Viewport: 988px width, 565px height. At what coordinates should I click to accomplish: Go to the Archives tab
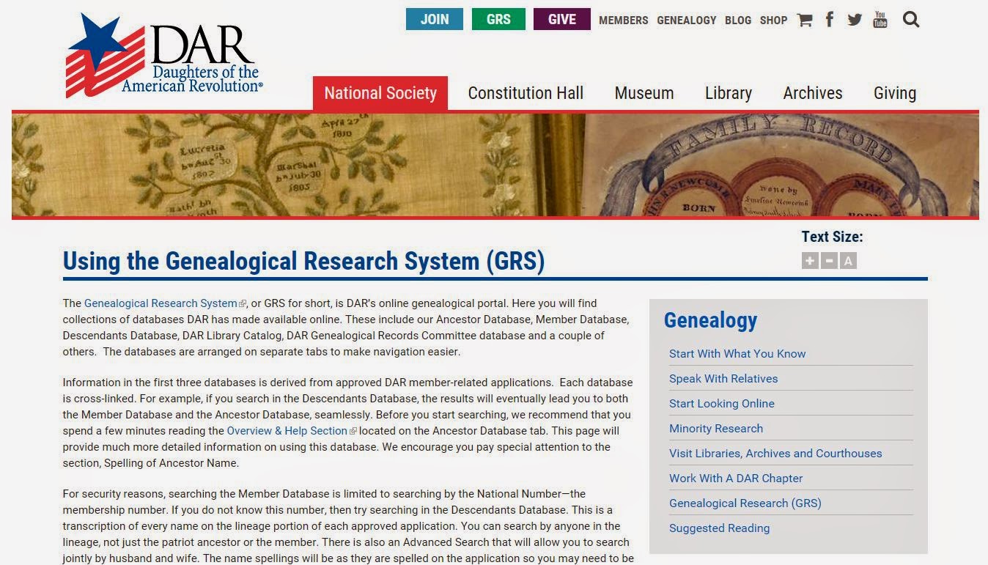click(x=813, y=93)
